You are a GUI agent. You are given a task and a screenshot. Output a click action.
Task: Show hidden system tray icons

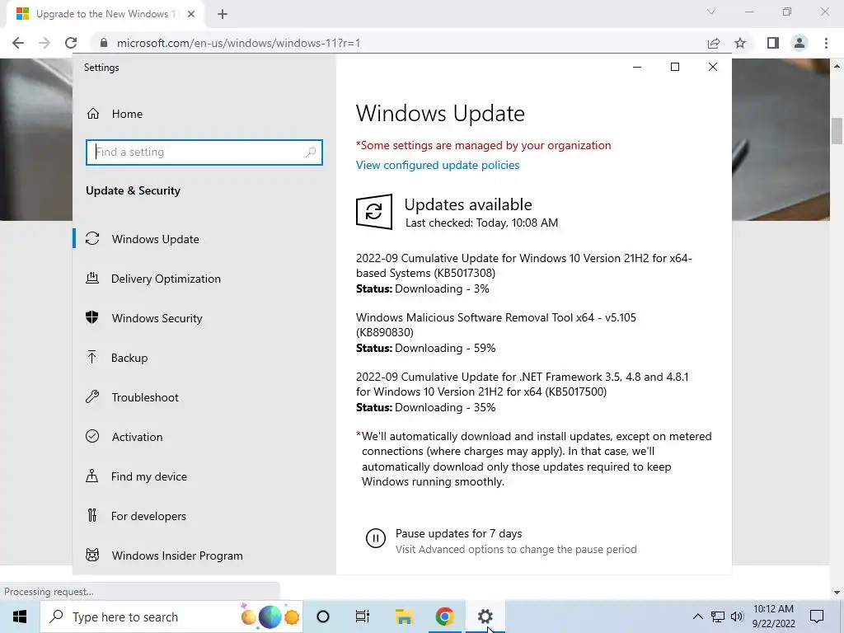click(x=697, y=617)
